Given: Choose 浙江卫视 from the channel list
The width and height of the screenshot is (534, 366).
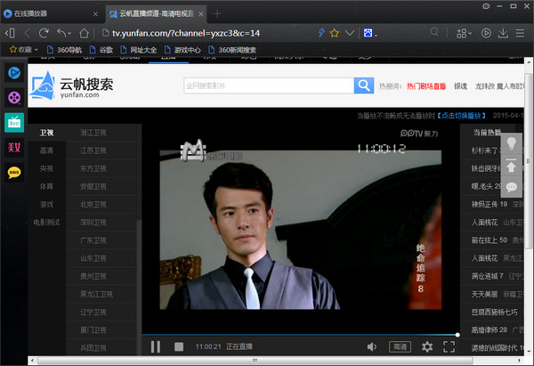Looking at the screenshot, I should tap(92, 132).
